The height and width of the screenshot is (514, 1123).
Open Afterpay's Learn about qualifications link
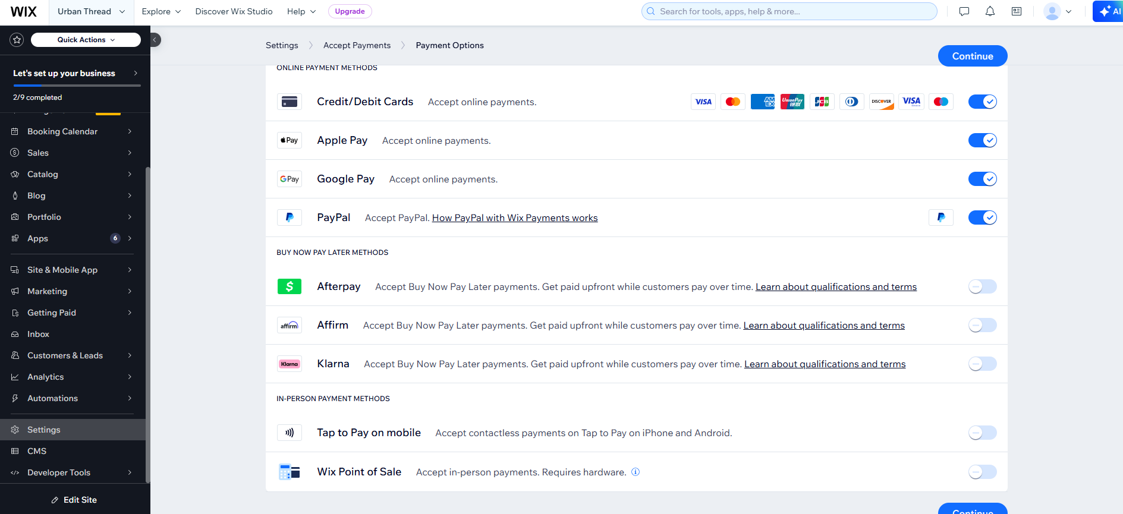click(836, 287)
